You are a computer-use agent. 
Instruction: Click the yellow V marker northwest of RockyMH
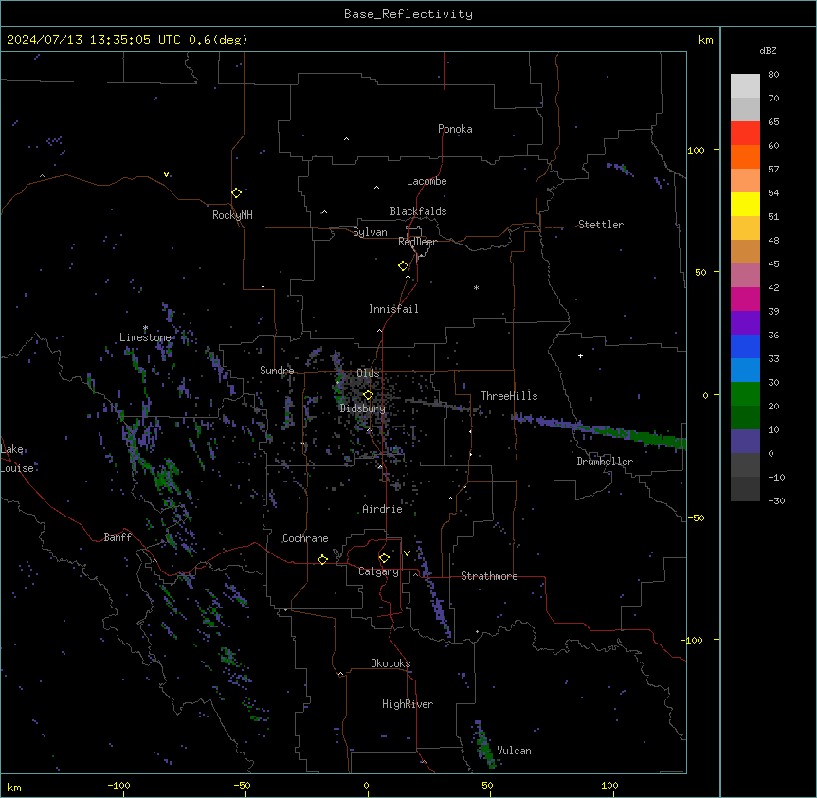[x=166, y=174]
